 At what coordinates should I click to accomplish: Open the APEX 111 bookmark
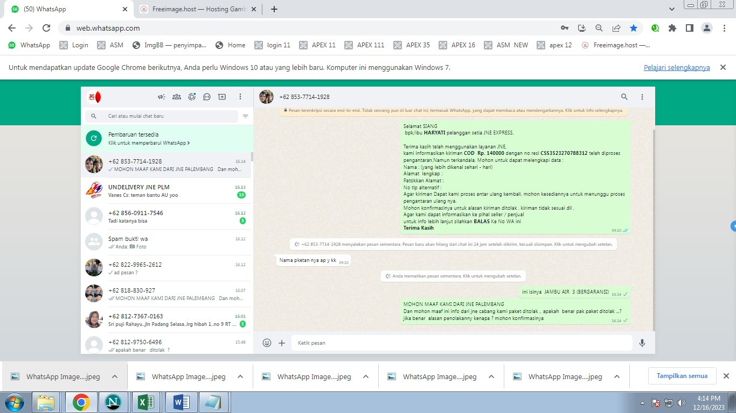[x=365, y=45]
